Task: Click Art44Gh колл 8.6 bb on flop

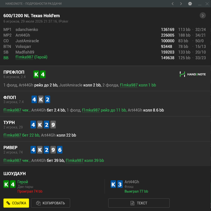Action: pyautogui.click(x=146, y=110)
